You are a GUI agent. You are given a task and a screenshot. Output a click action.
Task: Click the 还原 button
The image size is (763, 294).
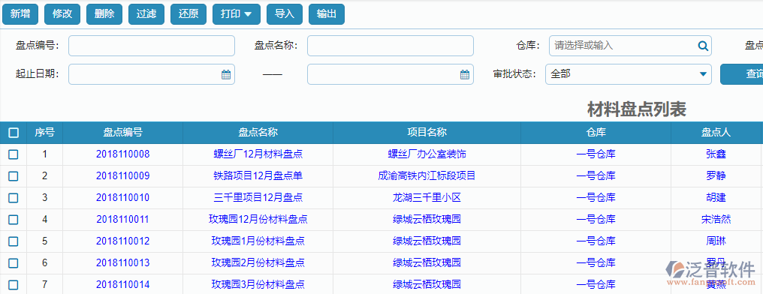click(x=188, y=14)
